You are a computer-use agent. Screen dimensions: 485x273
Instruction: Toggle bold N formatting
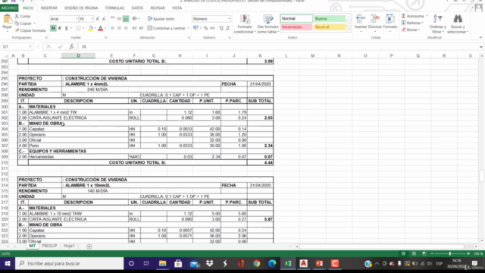[x=53, y=28]
